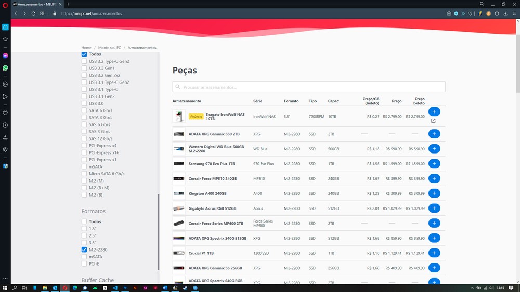The height and width of the screenshot is (292, 520).
Task: Check mSATA interface filter
Action: (84, 166)
